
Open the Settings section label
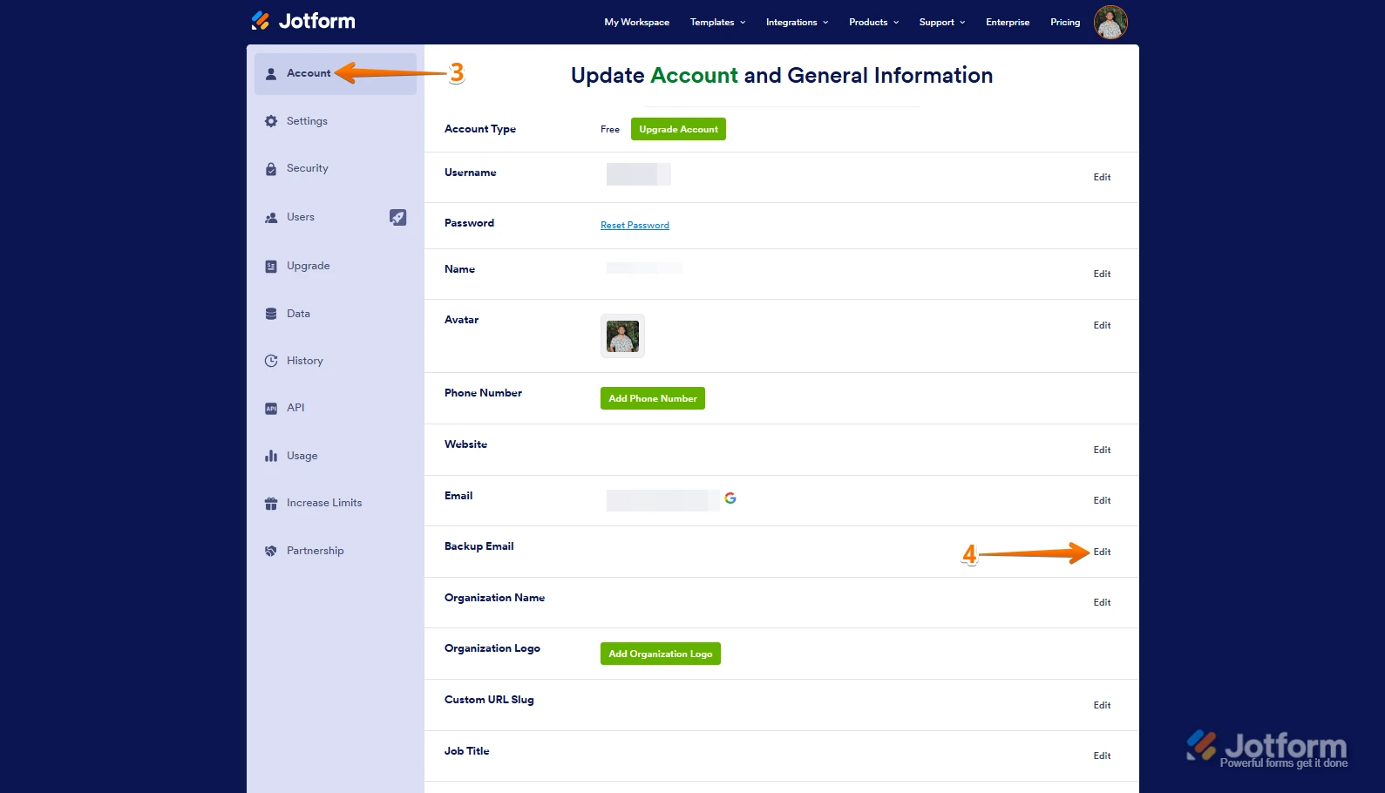(x=307, y=121)
